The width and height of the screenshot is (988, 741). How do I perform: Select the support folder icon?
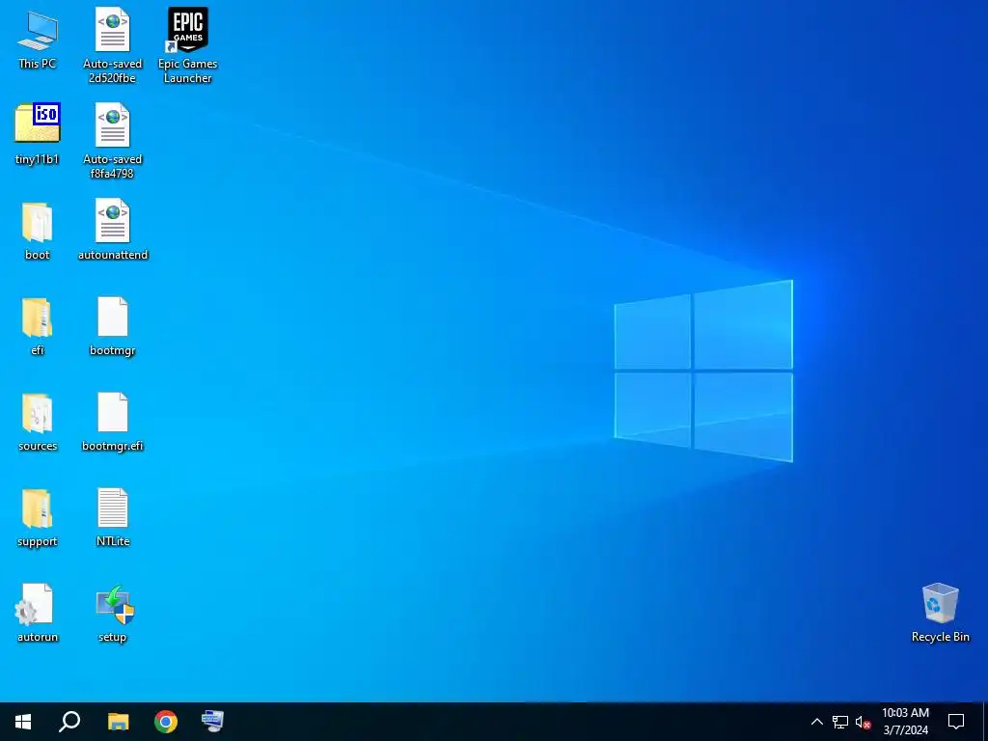point(38,518)
